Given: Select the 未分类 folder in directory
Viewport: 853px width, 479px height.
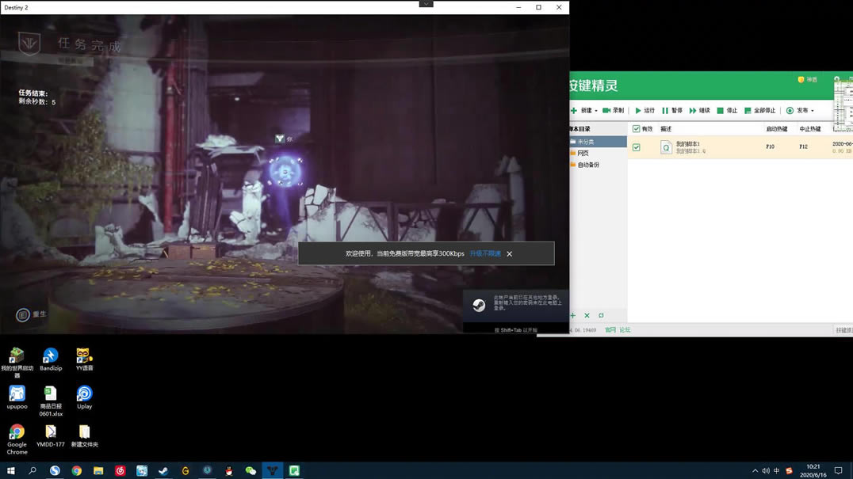Looking at the screenshot, I should click(x=586, y=142).
